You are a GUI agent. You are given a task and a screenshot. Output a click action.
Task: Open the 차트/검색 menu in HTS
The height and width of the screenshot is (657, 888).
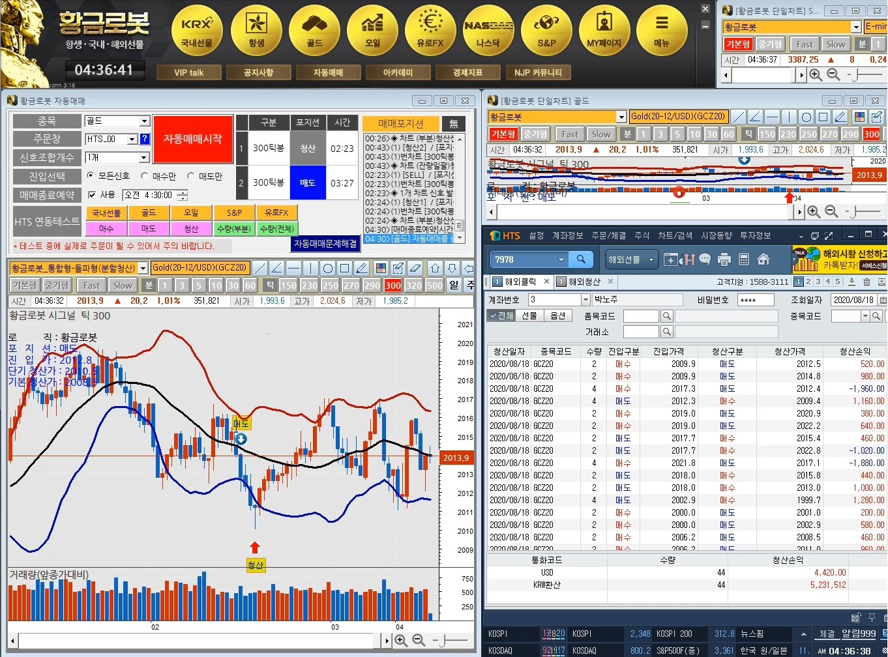[675, 235]
